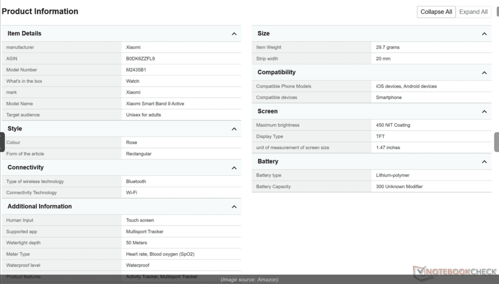Click the 'manufacturer' row label
Screen dimensions: 499x284
pos(20,47)
